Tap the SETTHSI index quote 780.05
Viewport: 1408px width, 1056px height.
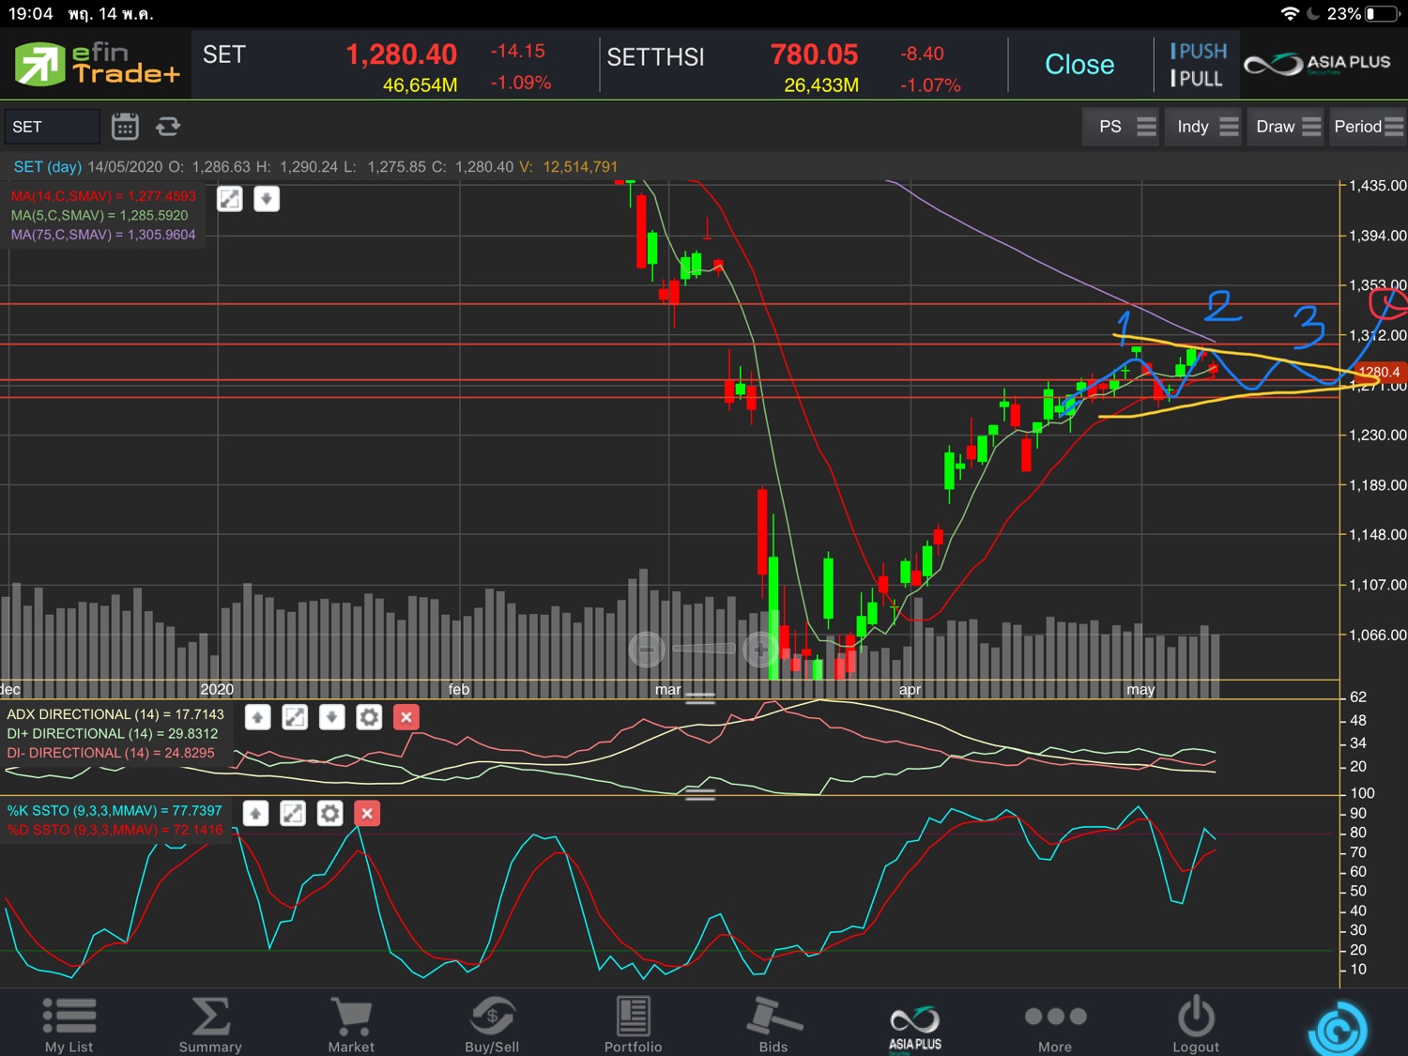click(814, 54)
